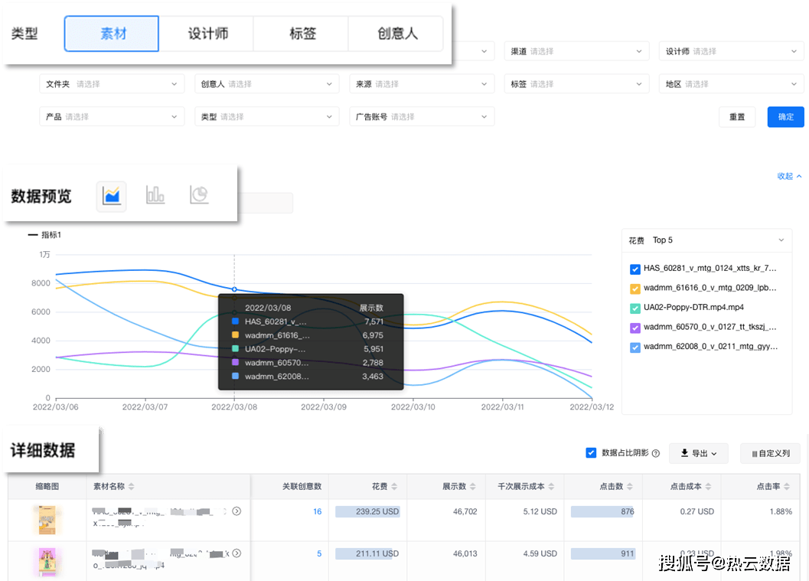The height and width of the screenshot is (581, 809).
Task: Open the 来源 dropdown
Action: tap(422, 83)
